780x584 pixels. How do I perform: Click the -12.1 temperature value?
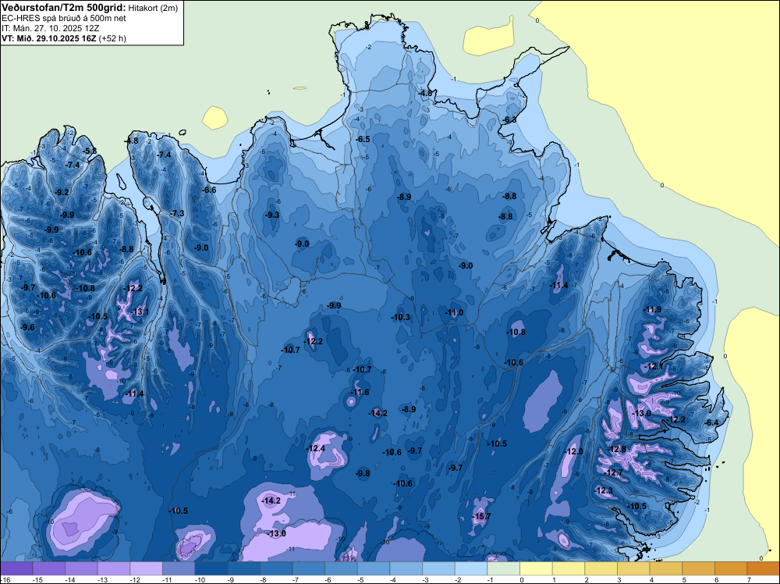coord(654,366)
